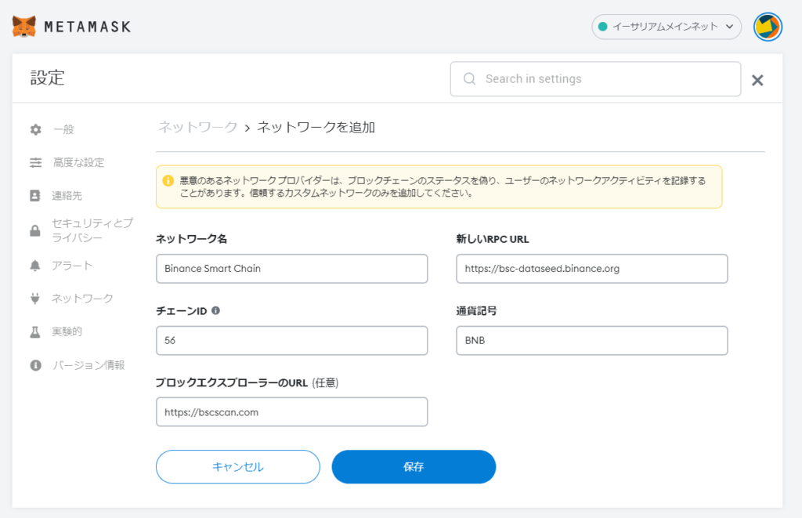The width and height of the screenshot is (802, 518).
Task: Open the イーサリアムメインネット network dropdown
Action: click(667, 27)
